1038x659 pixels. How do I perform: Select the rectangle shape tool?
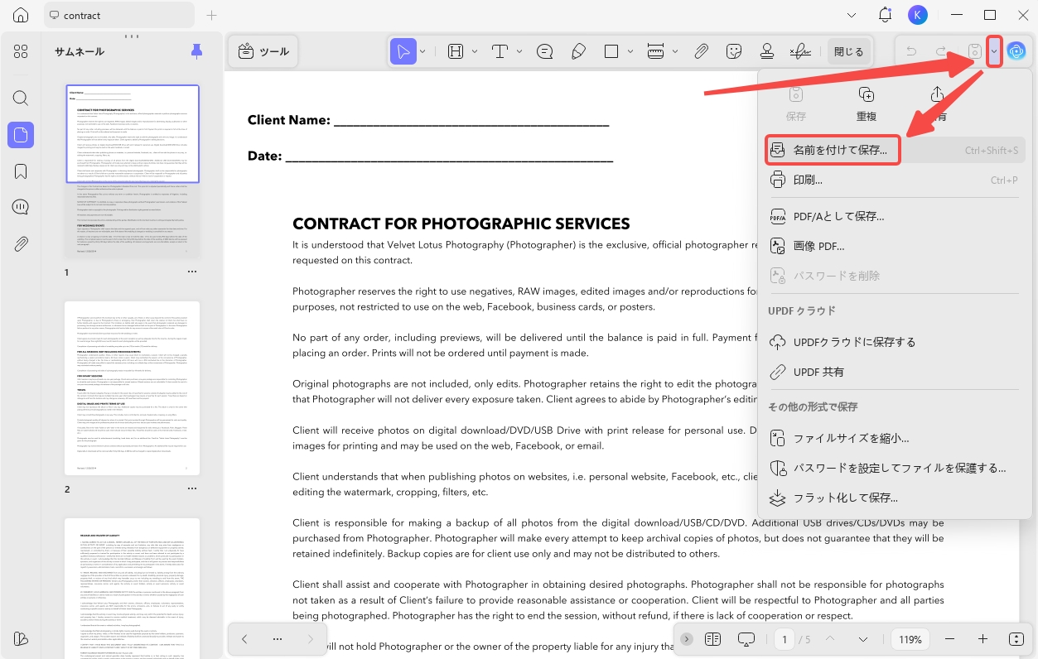[x=611, y=51]
